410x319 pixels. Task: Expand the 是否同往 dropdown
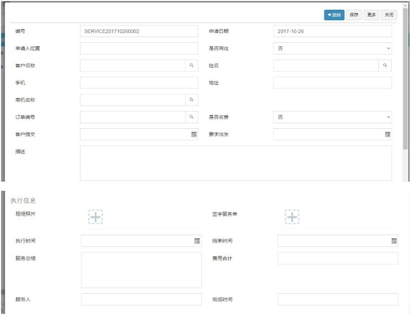(x=332, y=48)
